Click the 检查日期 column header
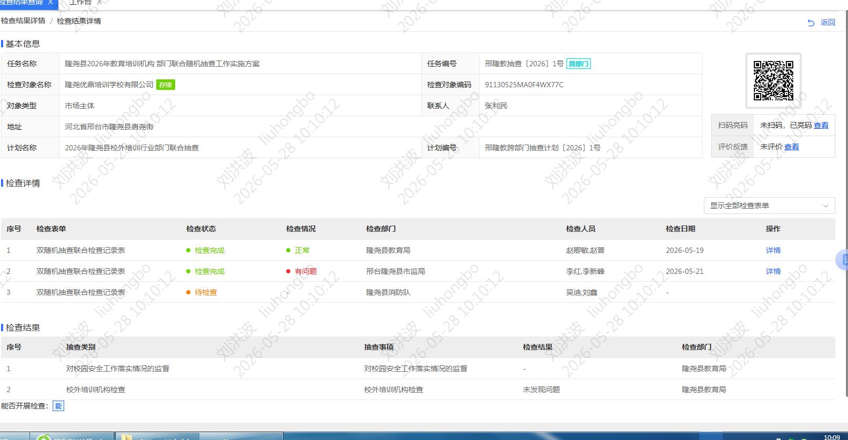The image size is (848, 440). 681,229
